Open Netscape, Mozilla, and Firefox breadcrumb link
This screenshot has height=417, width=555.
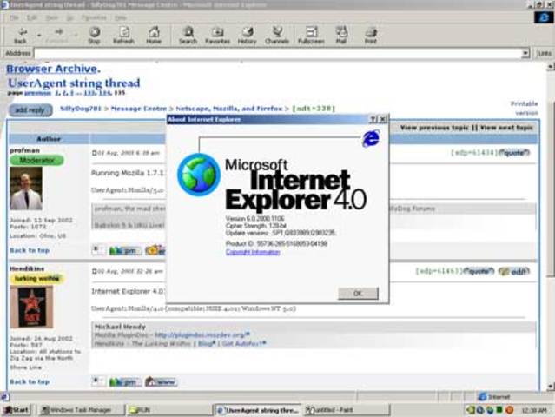pyautogui.click(x=229, y=109)
